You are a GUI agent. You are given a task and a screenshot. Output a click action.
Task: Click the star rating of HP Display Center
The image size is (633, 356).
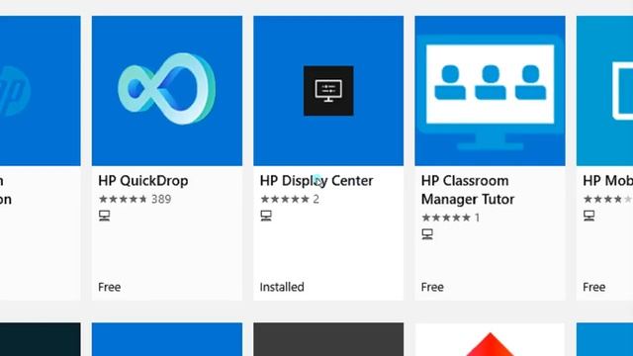pos(285,199)
